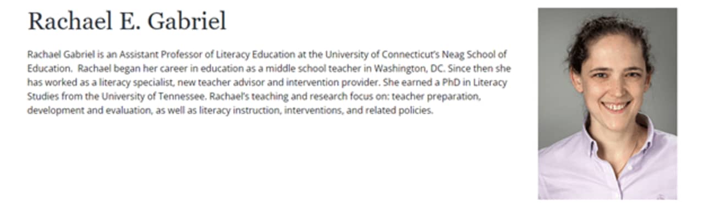704x220 pixels.
Task: Click the Rachael E. Gabriel heading
Action: (127, 21)
